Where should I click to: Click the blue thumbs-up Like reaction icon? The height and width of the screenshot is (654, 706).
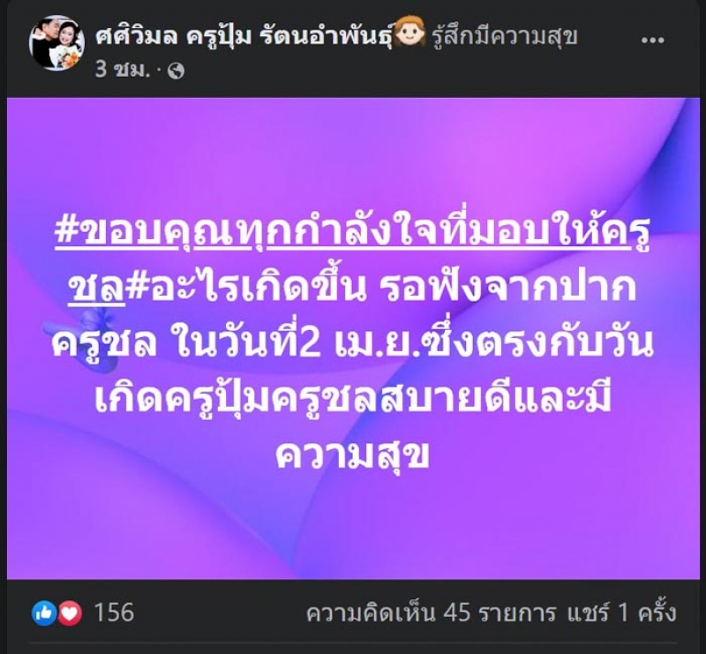(44, 613)
